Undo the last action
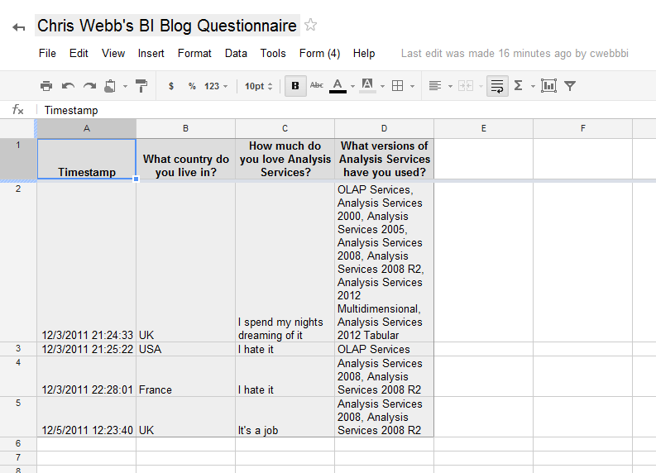656x473 pixels. (68, 86)
